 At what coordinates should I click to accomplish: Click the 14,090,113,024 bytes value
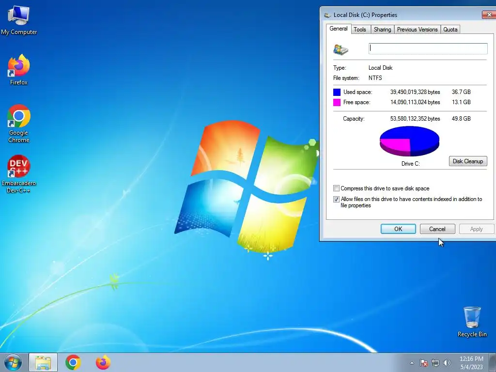415,102
